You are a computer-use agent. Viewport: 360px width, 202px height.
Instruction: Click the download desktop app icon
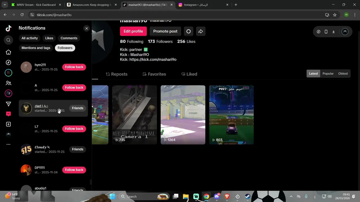click(x=334, y=32)
